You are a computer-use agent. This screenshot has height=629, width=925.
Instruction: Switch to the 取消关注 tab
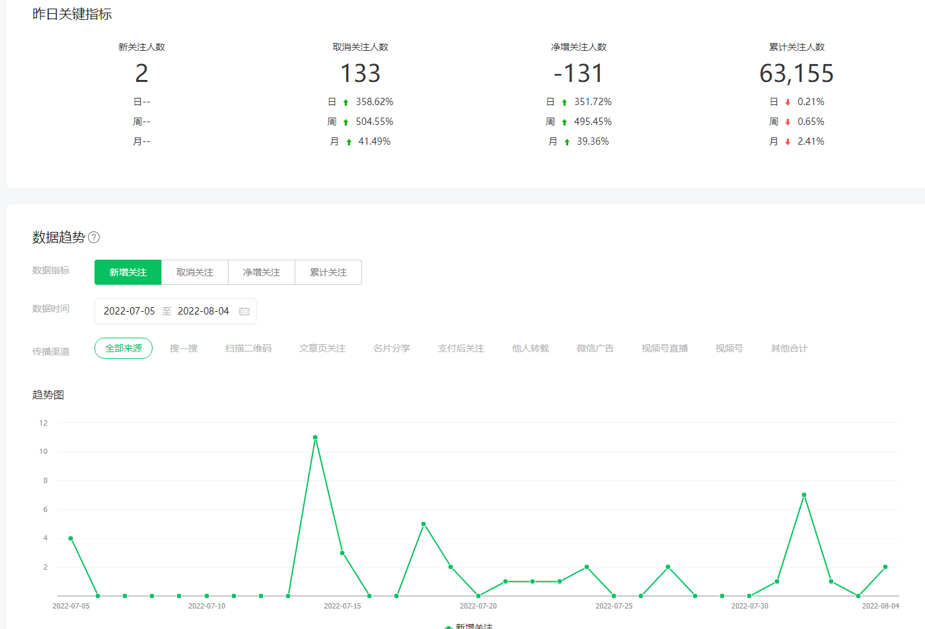click(x=195, y=272)
